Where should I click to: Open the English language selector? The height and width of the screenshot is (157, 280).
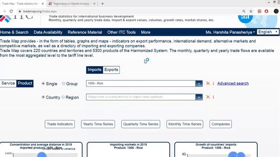(268, 32)
